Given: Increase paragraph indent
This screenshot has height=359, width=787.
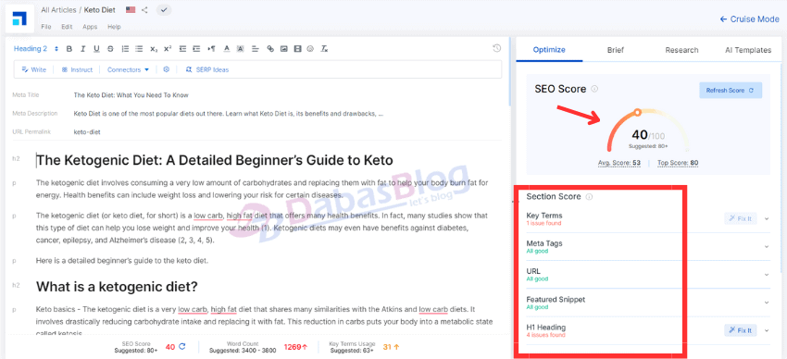Looking at the screenshot, I should (196, 49).
